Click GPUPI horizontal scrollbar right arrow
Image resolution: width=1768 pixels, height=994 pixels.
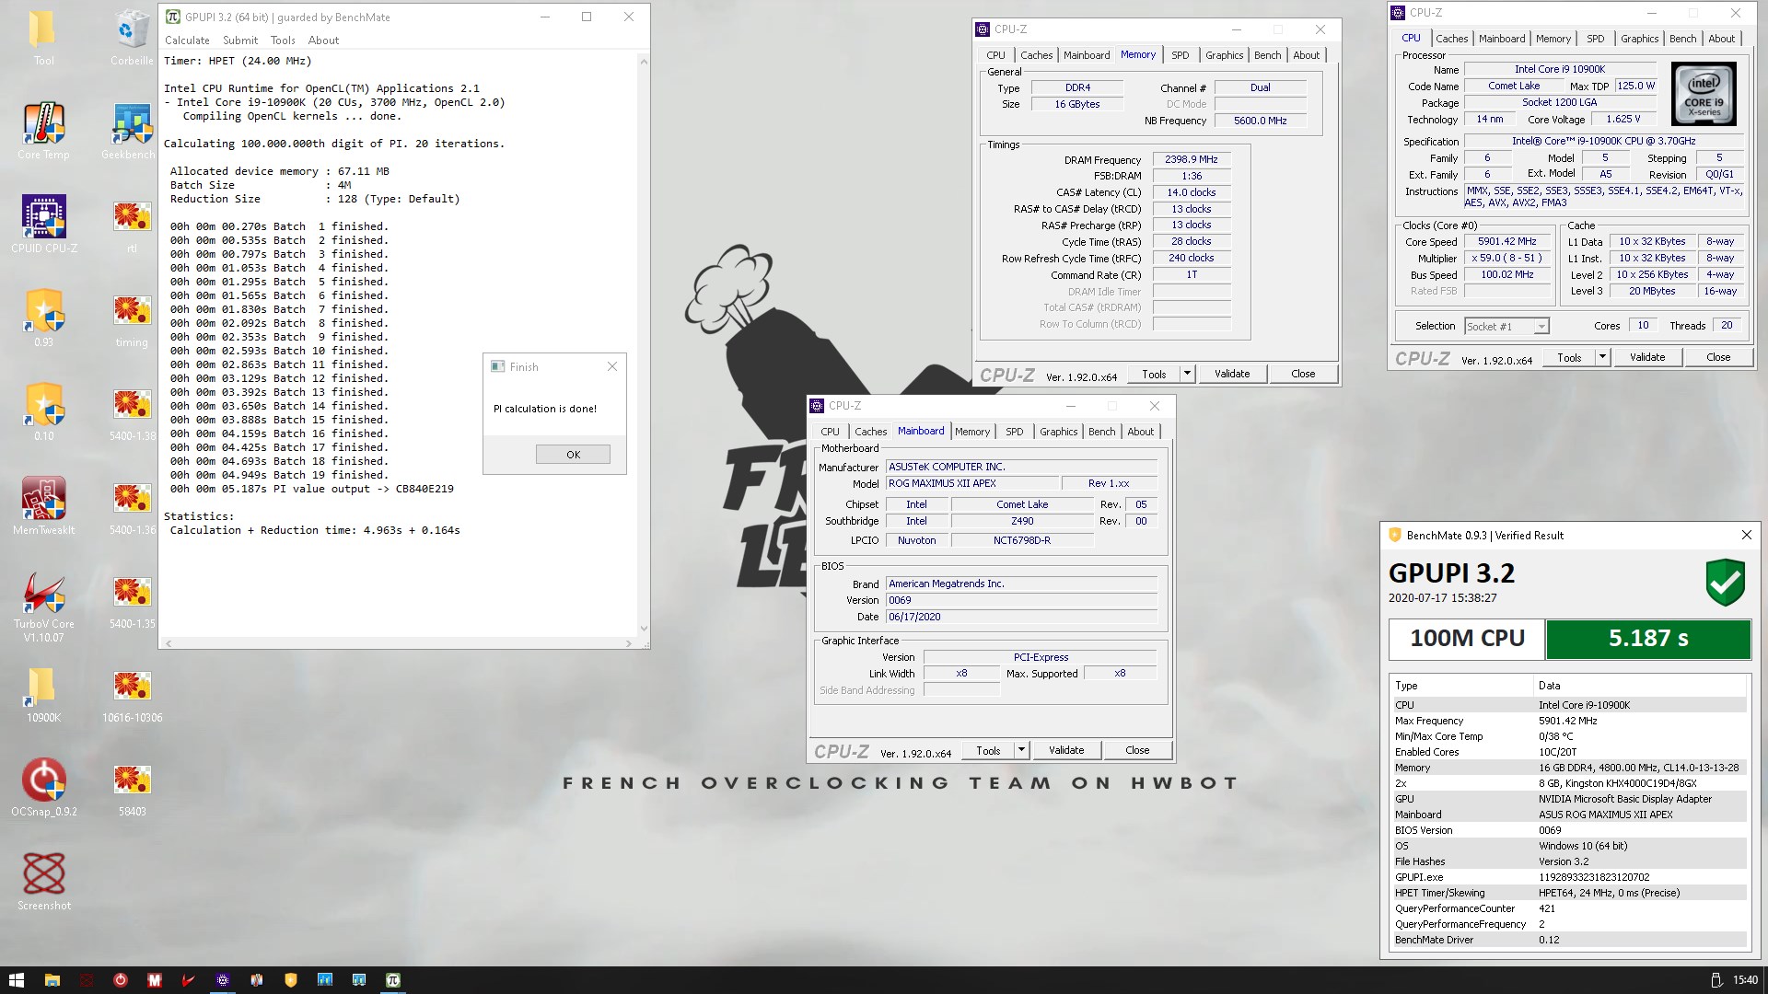(x=629, y=643)
